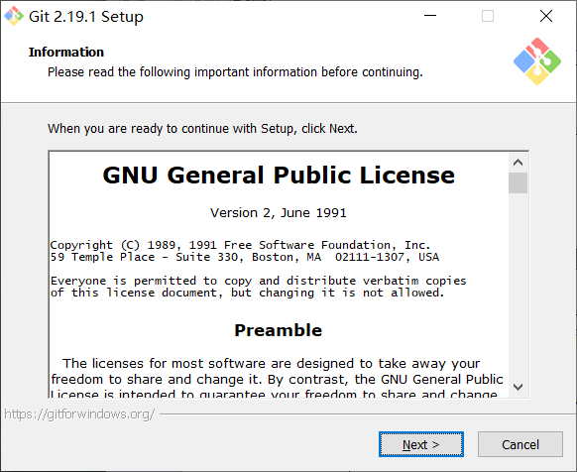Open the gitforwindows.org link
This screenshot has width=577, height=472.
pyautogui.click(x=79, y=414)
